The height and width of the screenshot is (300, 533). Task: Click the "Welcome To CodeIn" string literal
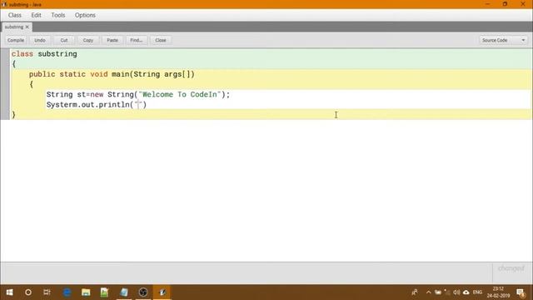click(x=180, y=94)
